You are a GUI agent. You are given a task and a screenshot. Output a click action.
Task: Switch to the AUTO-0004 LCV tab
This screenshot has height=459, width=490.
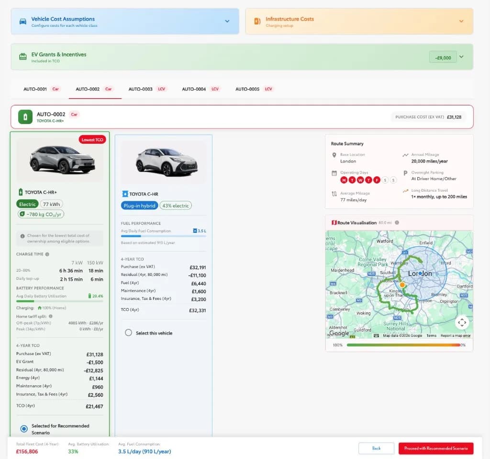(x=201, y=89)
